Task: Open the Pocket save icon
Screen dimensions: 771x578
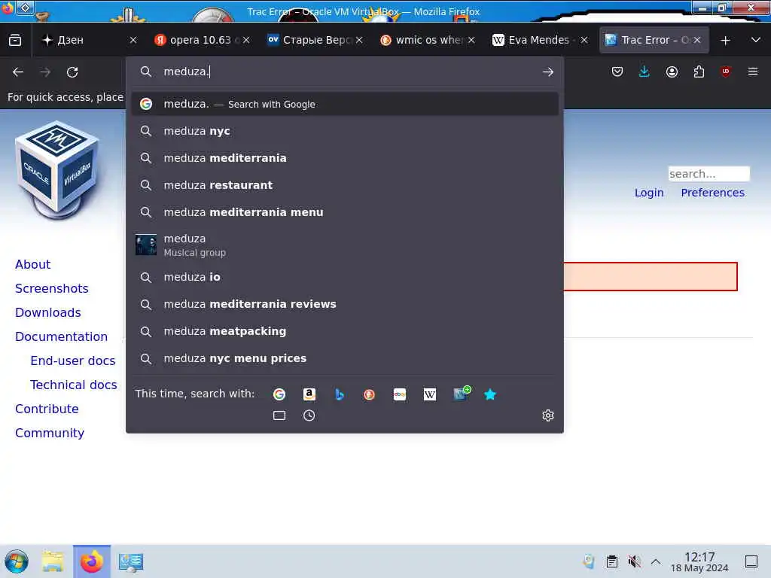Action: (x=617, y=71)
